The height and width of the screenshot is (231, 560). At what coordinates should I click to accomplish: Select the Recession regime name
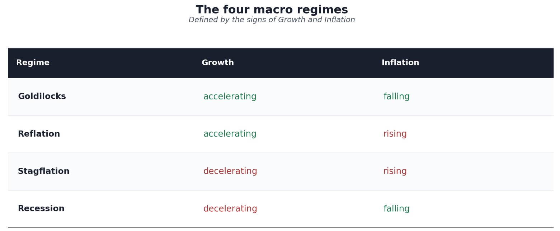coord(41,209)
